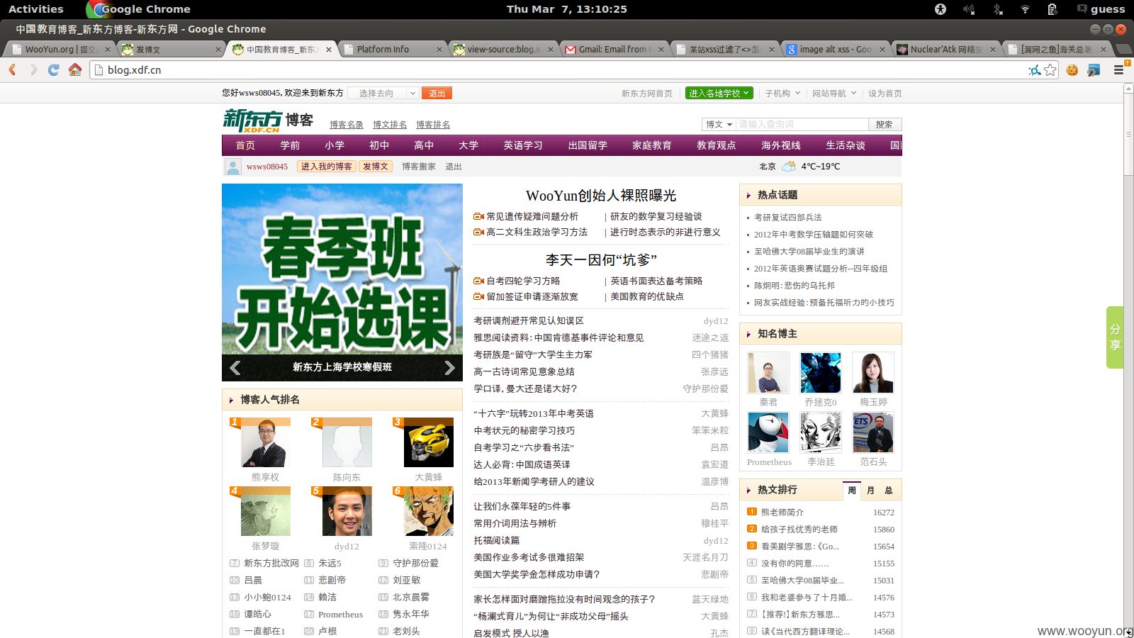Click the clock Thu Mar 7 in top bar

(x=567, y=9)
